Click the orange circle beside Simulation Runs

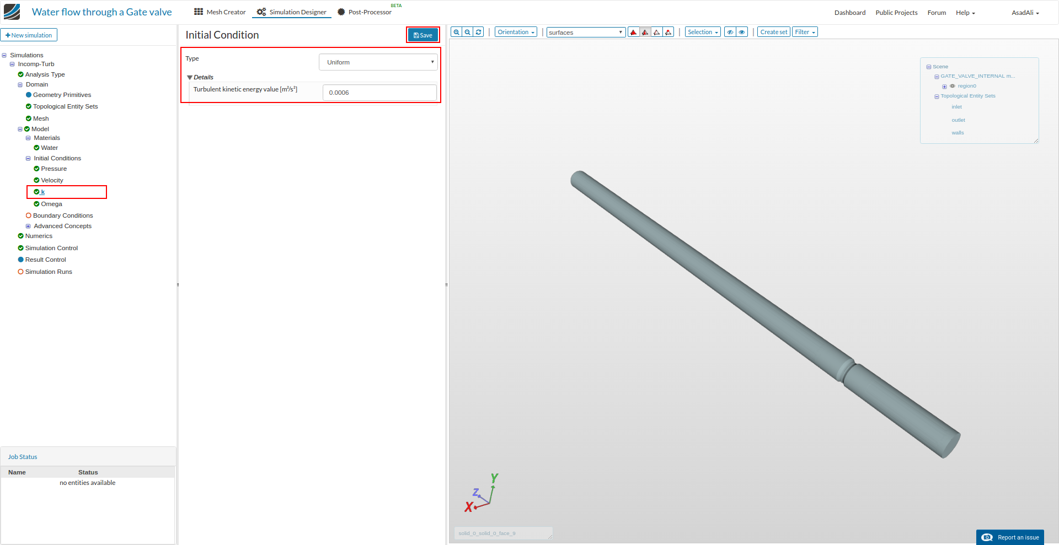pyautogui.click(x=20, y=272)
